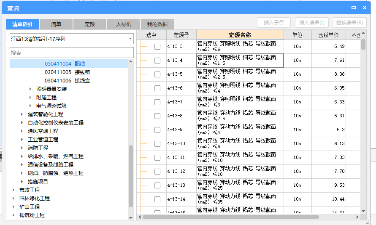Open the 江西13清单指引-17序列 dropdown
This screenshot has height=225, width=376.
(x=130, y=39)
